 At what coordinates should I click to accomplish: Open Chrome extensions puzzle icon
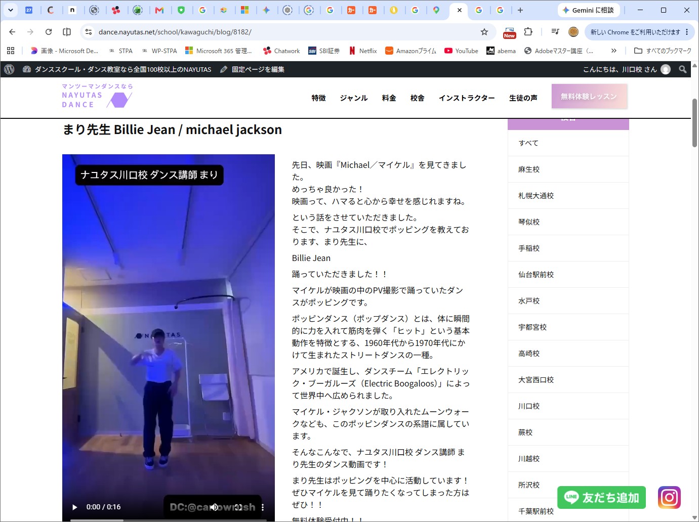click(528, 32)
